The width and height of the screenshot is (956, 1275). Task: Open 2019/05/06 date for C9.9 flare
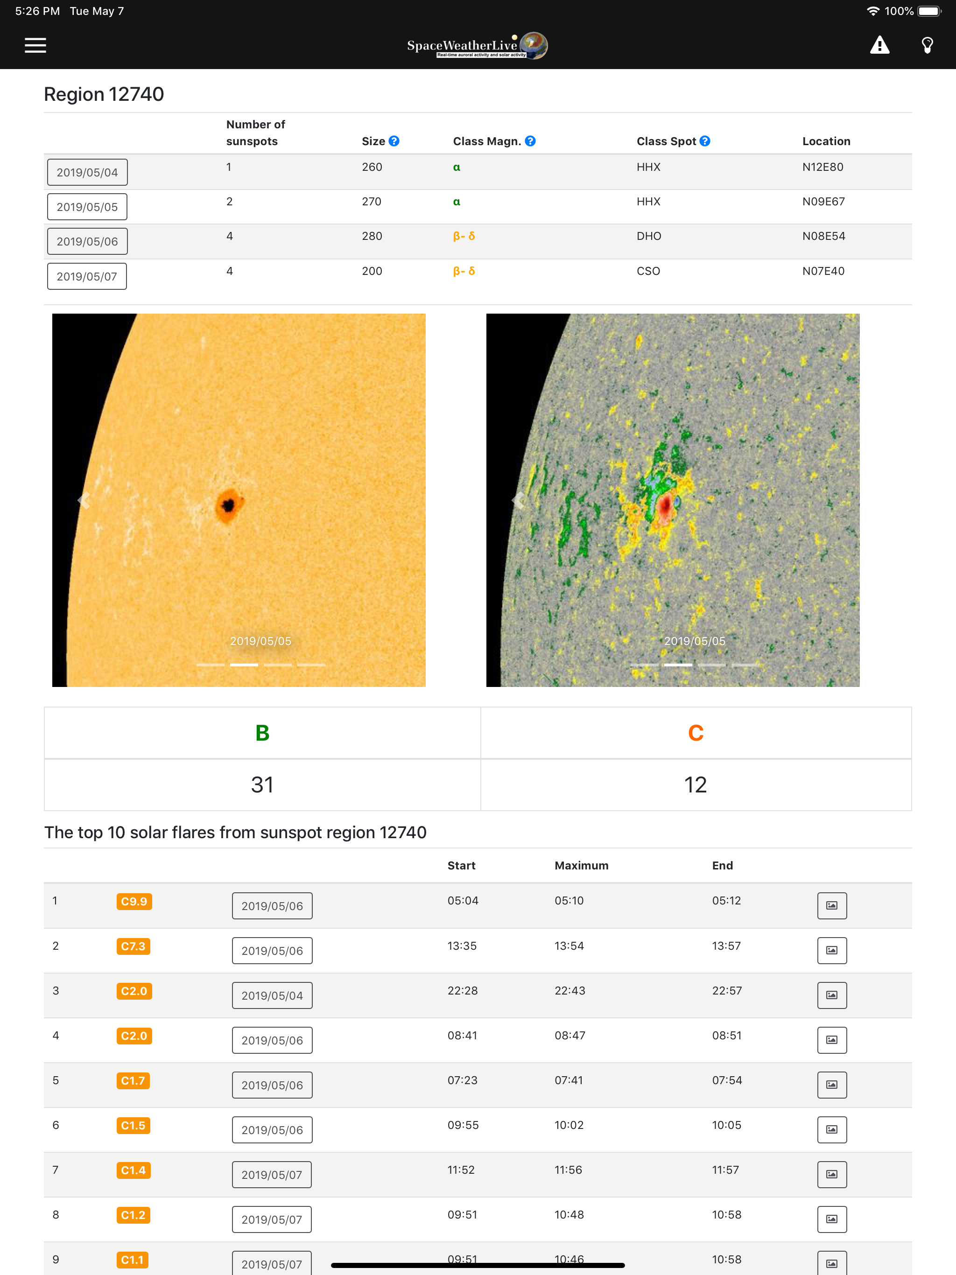click(272, 905)
